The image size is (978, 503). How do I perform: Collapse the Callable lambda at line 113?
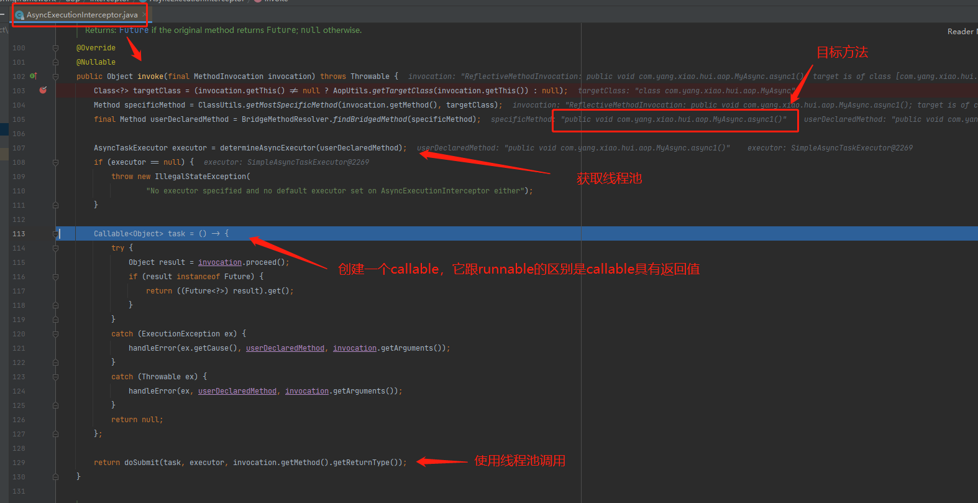click(55, 234)
